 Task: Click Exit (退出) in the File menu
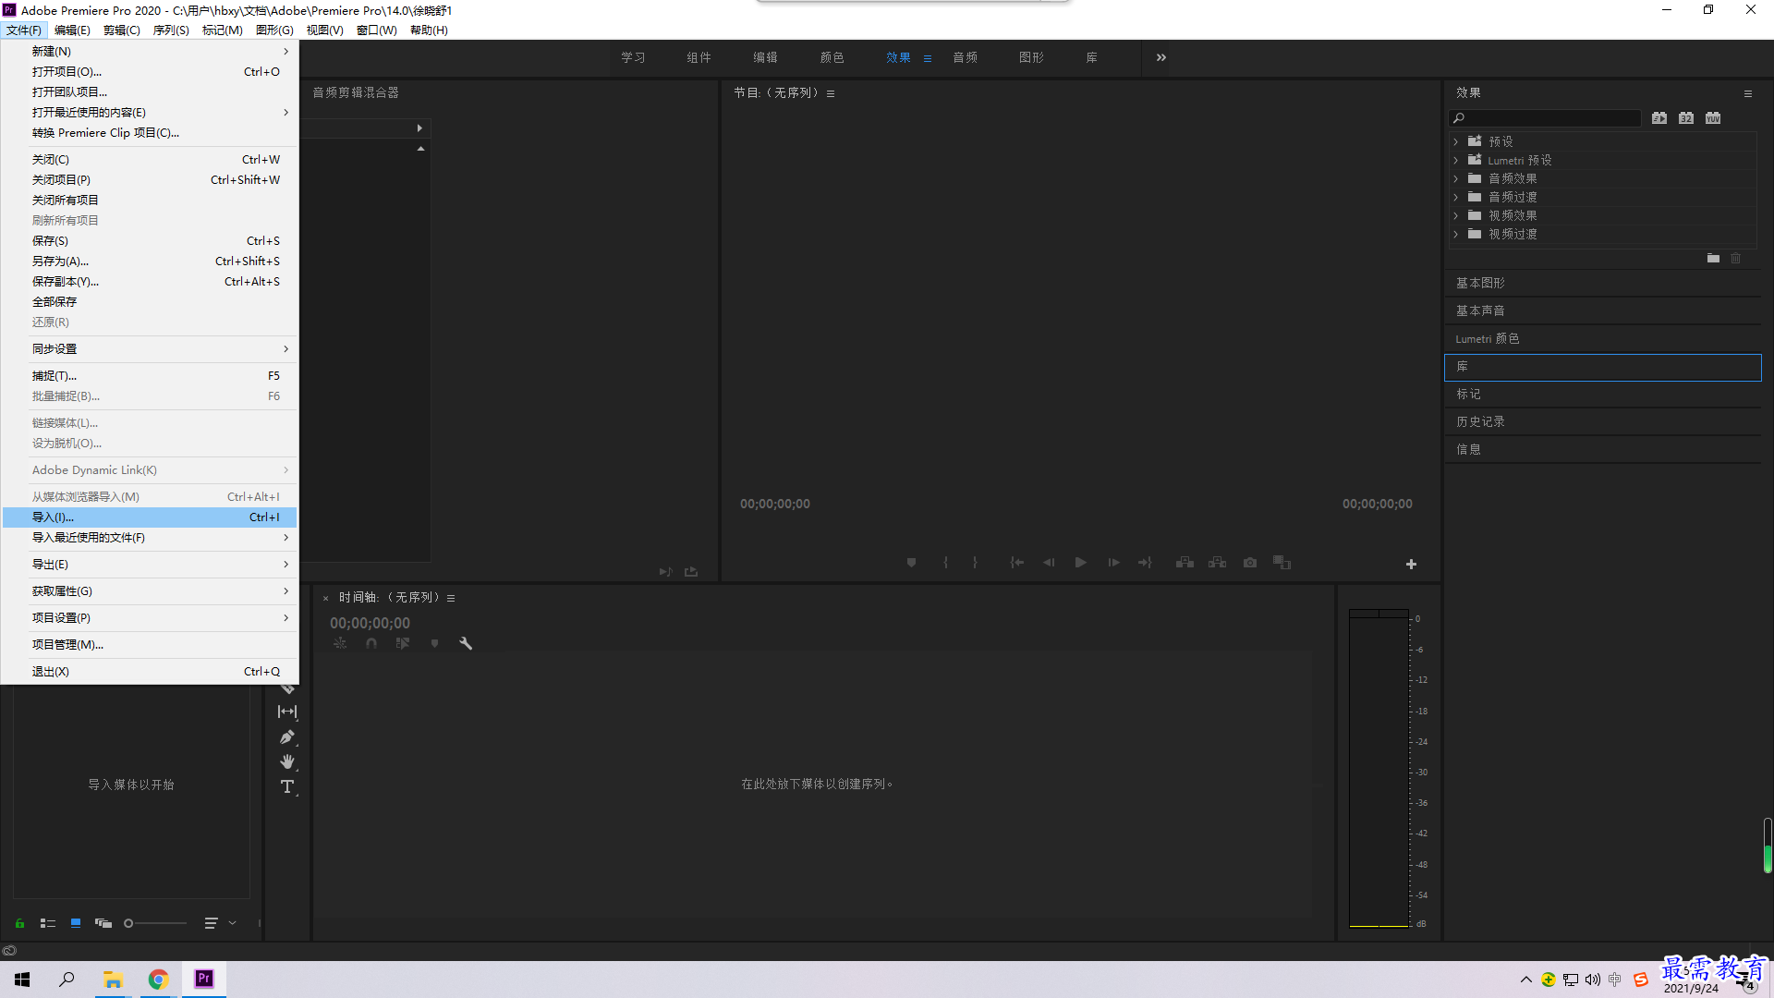[150, 672]
